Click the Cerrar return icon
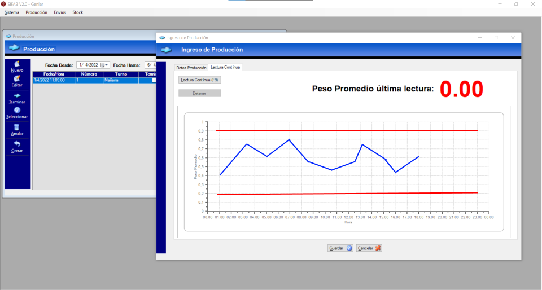 tap(17, 144)
